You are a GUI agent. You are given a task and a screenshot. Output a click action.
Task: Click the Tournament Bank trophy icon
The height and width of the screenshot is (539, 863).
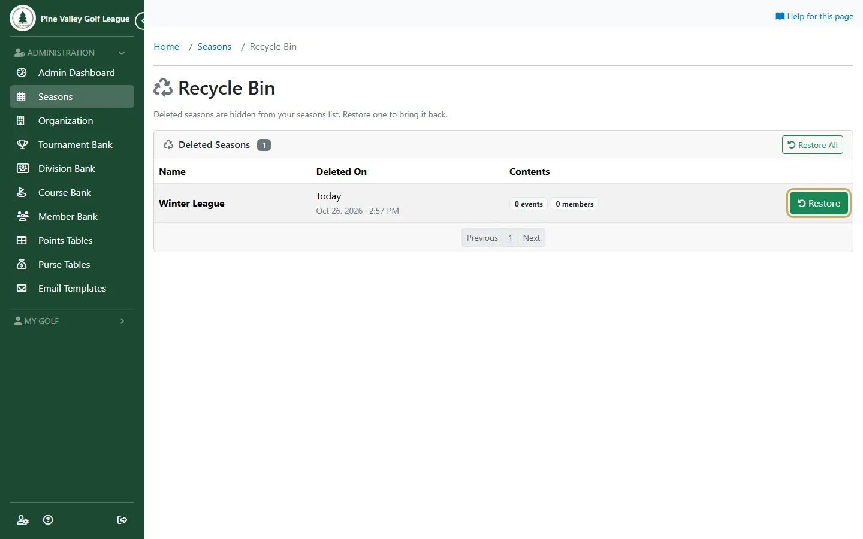(22, 144)
